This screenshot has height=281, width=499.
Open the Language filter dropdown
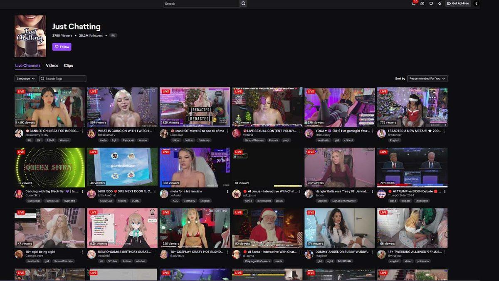coord(26,78)
